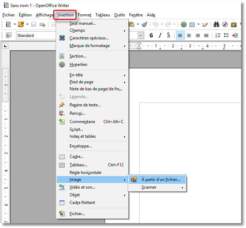Open the Paste options dropdown arrow

point(138,24)
